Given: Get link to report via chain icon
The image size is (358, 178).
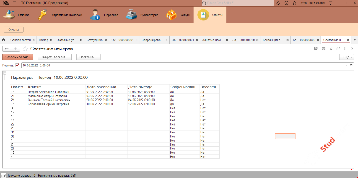Looking at the screenshot, I should coord(338,49).
